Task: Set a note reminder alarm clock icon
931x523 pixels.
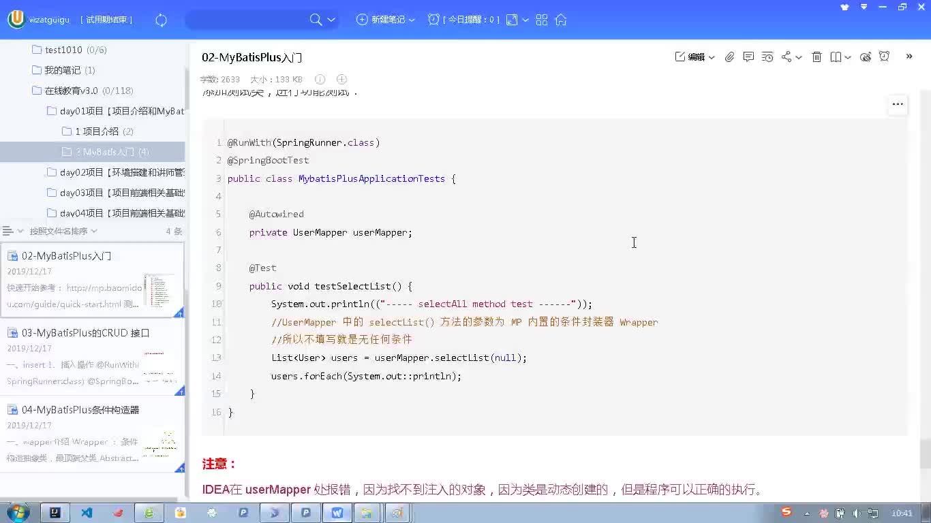Action: tap(885, 57)
